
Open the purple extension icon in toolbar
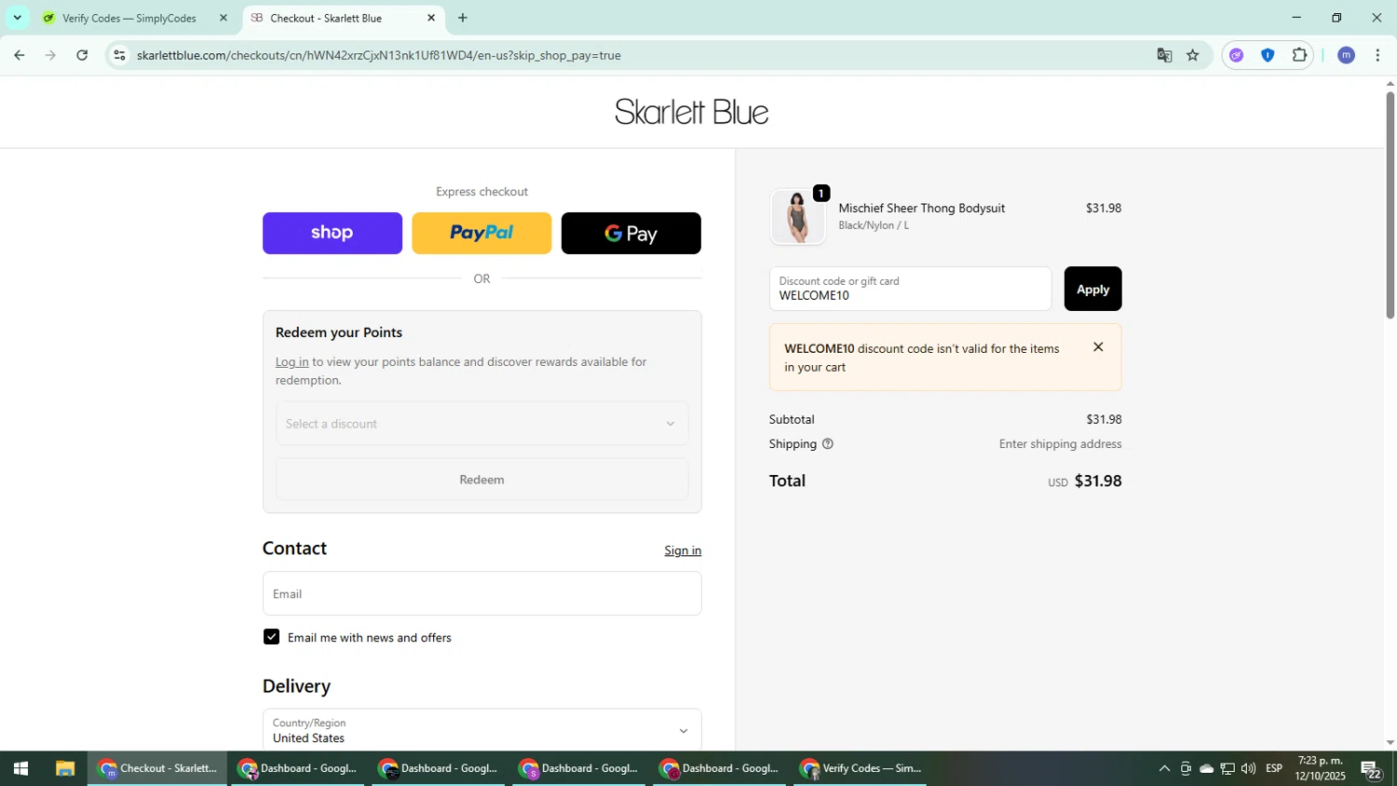pyautogui.click(x=1237, y=55)
